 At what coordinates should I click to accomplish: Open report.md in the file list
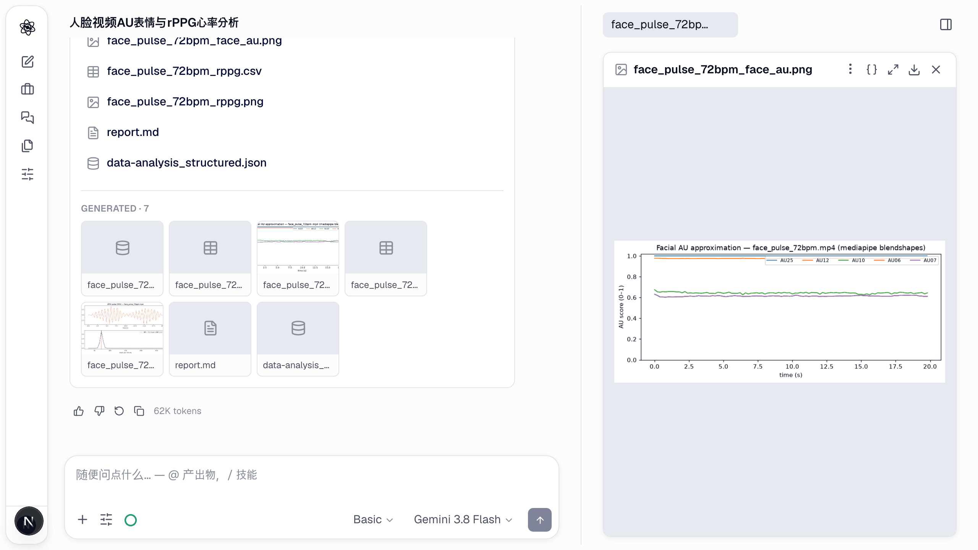[x=133, y=132]
